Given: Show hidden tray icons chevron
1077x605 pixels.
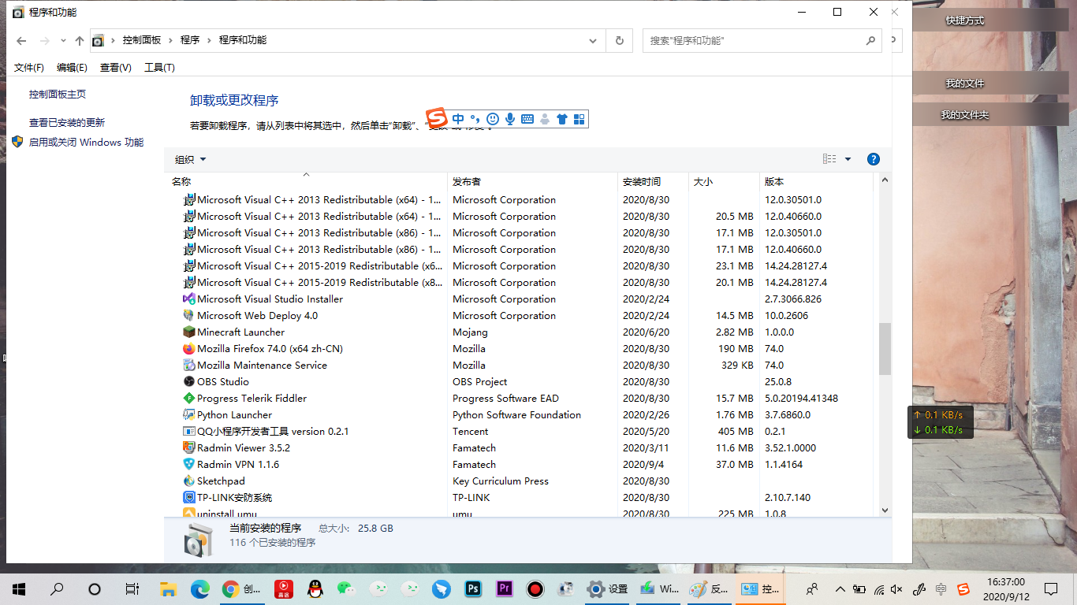Looking at the screenshot, I should click(840, 588).
